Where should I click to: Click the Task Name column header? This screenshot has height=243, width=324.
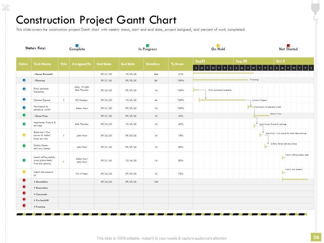(45, 64)
